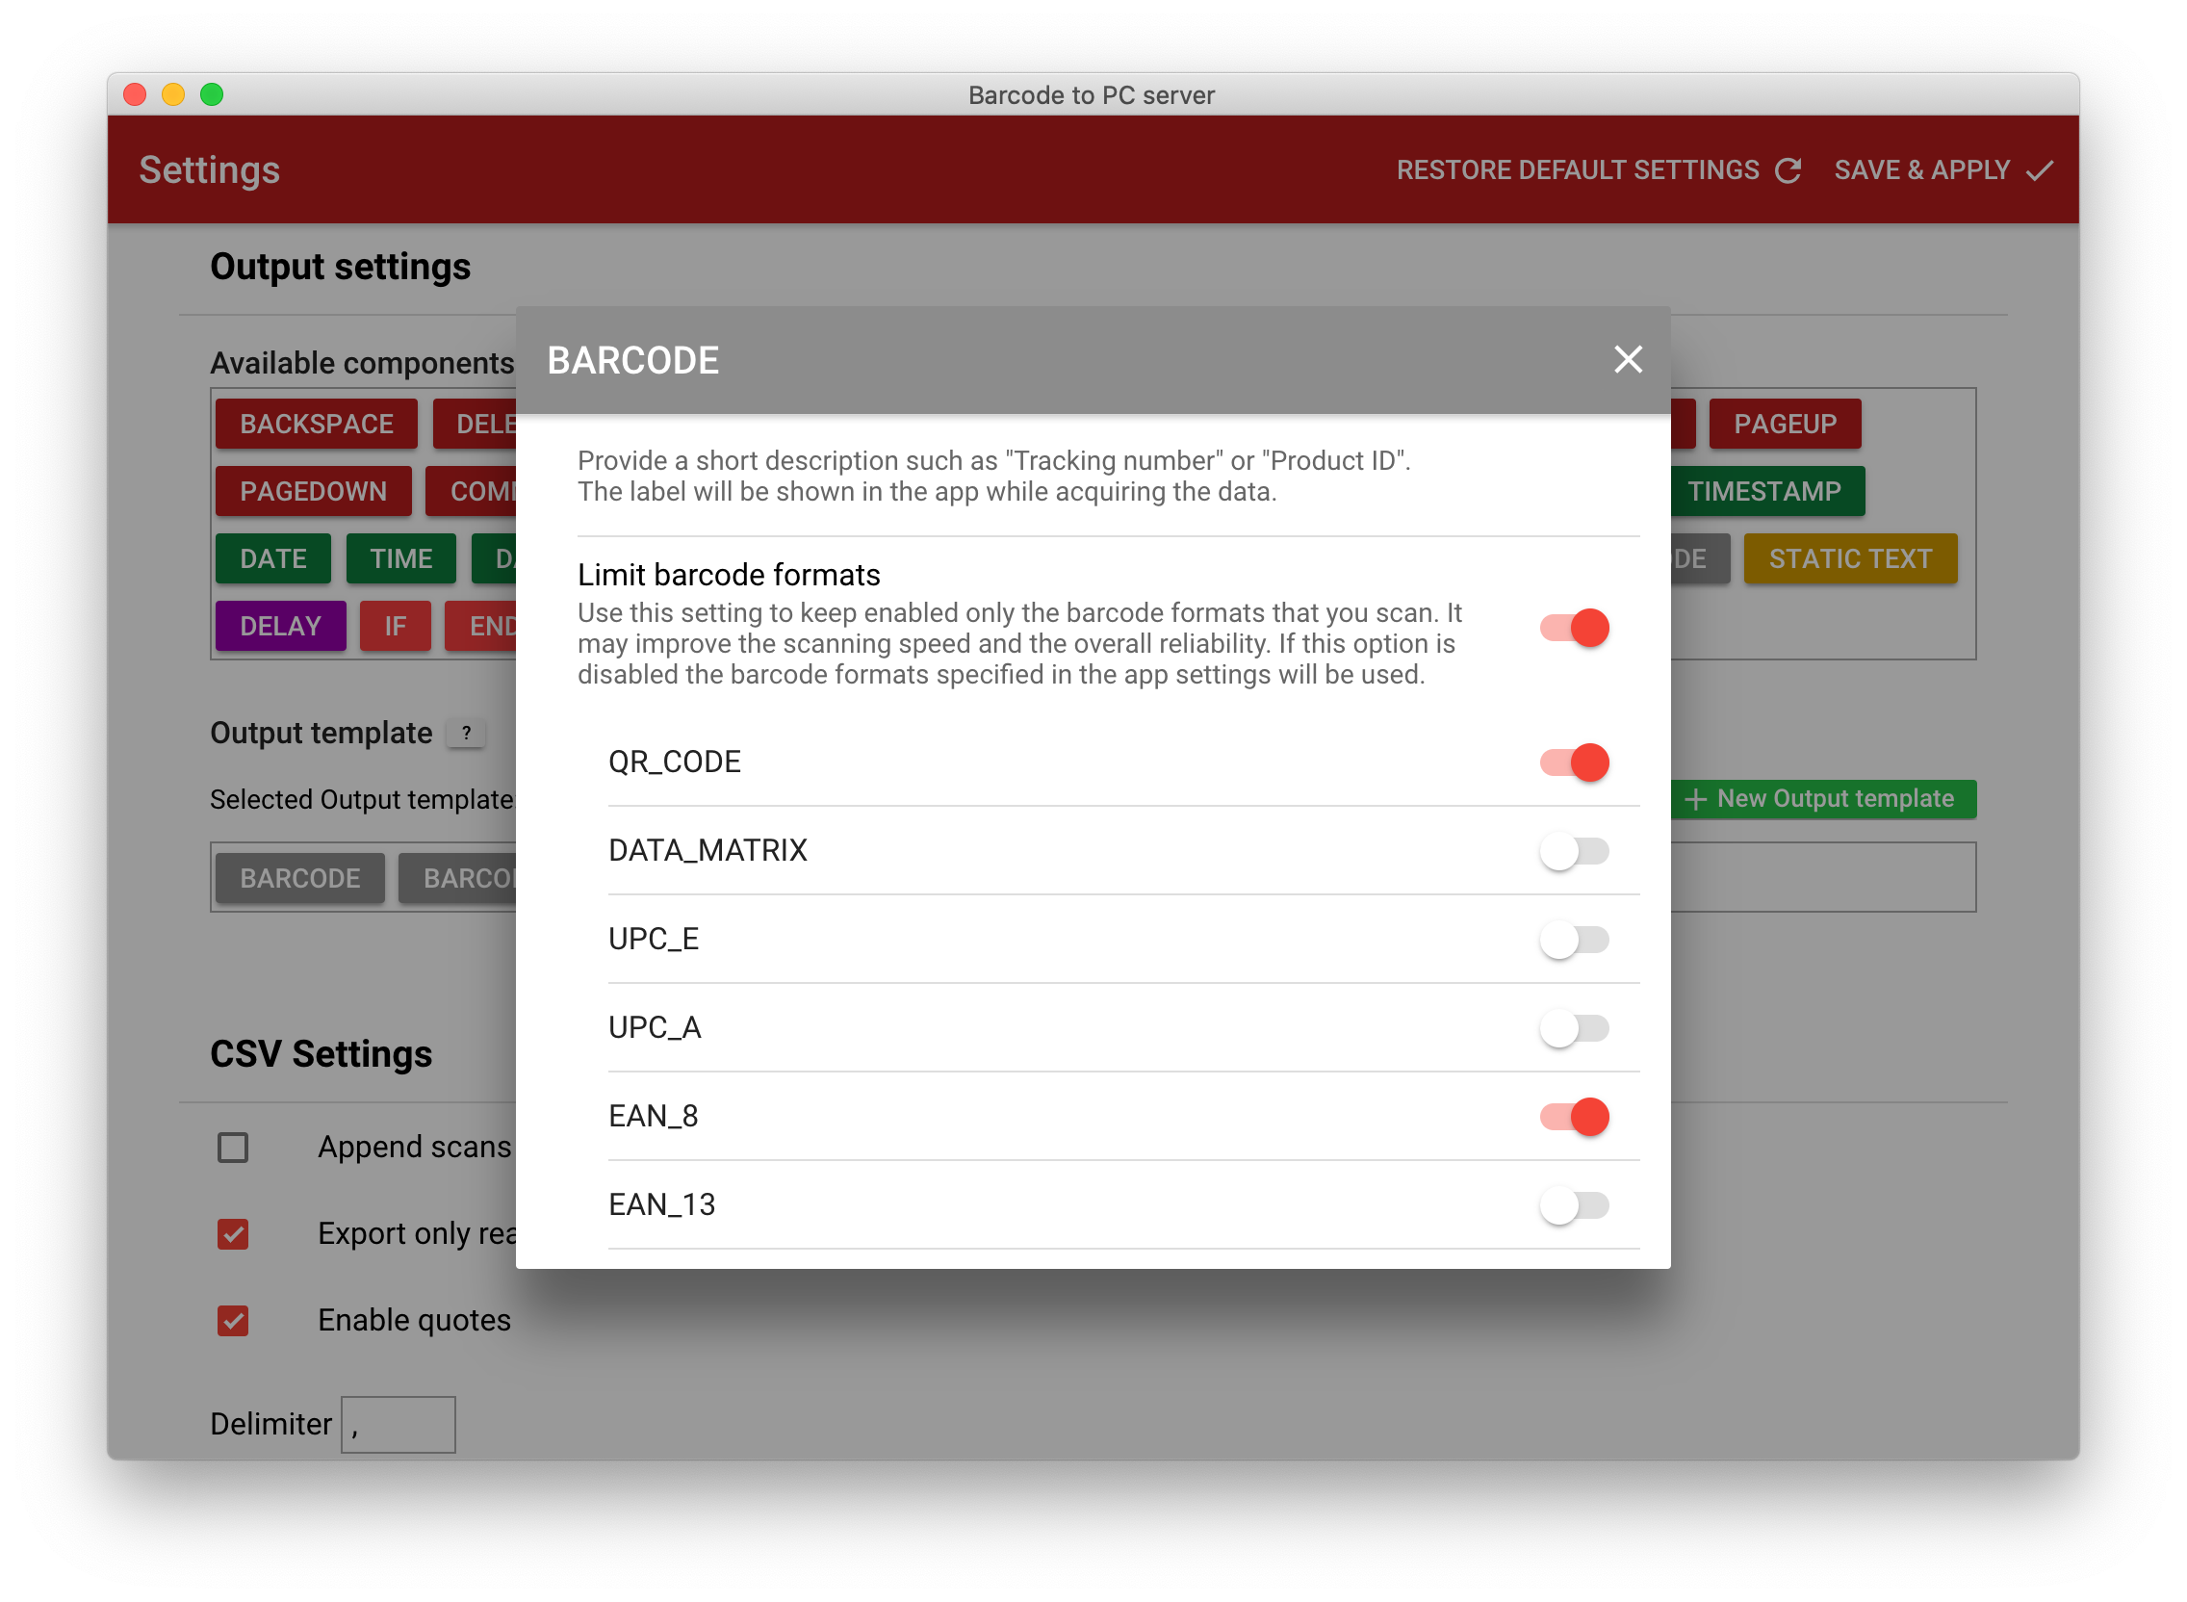The image size is (2187, 1602).
Task: Add the DELAY component
Action: coord(280,627)
